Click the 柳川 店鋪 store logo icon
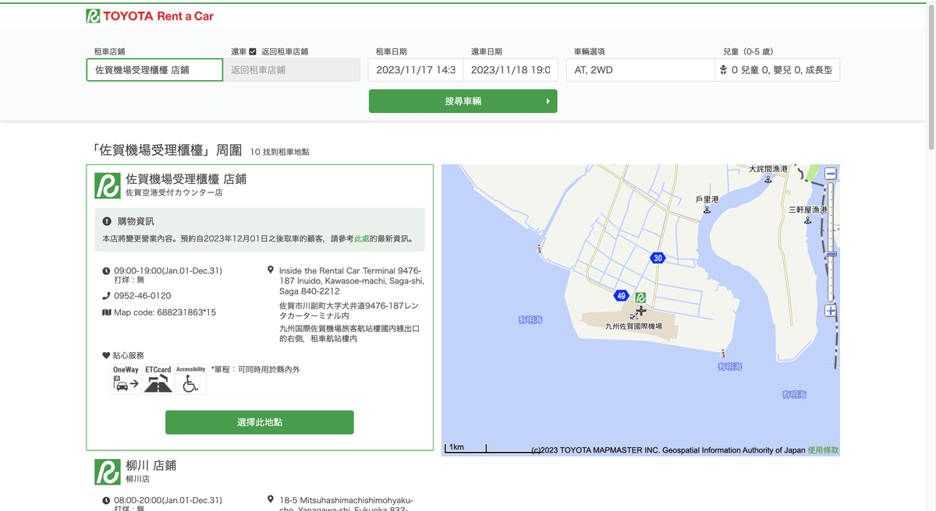 [108, 472]
